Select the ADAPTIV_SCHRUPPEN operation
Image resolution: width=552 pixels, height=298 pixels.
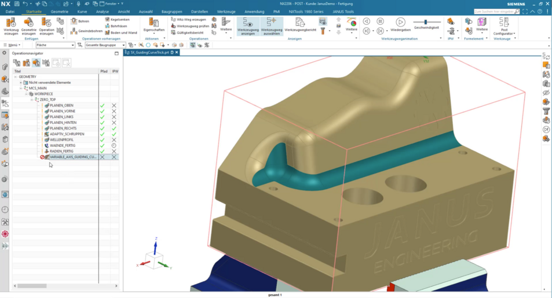coord(67,134)
